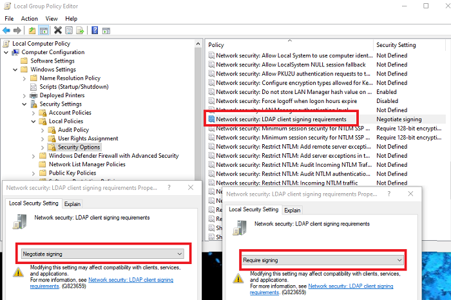Click the Up one level folder icon
The image size is (451, 300).
point(32,30)
